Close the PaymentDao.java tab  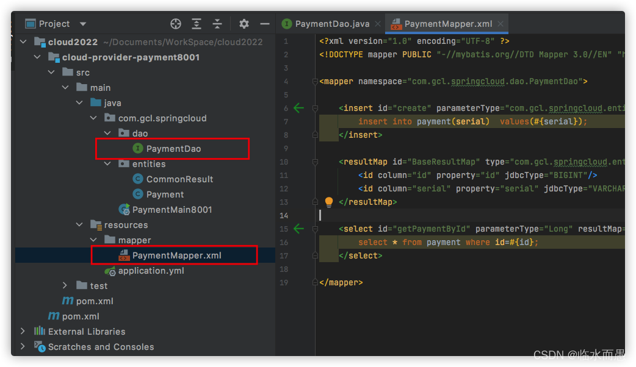tap(378, 24)
